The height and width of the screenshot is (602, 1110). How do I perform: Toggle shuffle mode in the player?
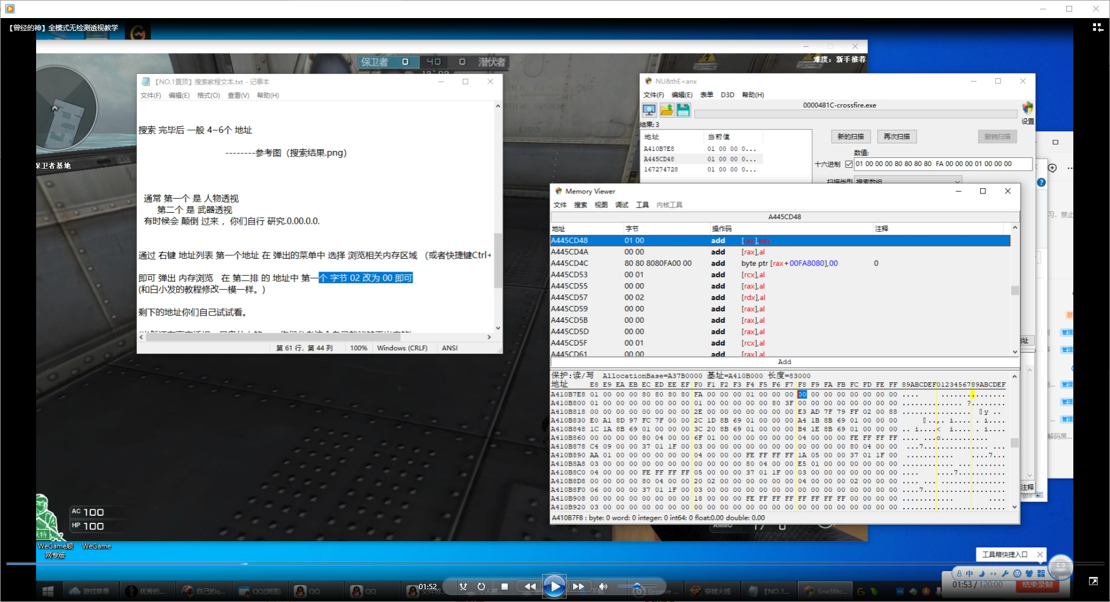[463, 586]
